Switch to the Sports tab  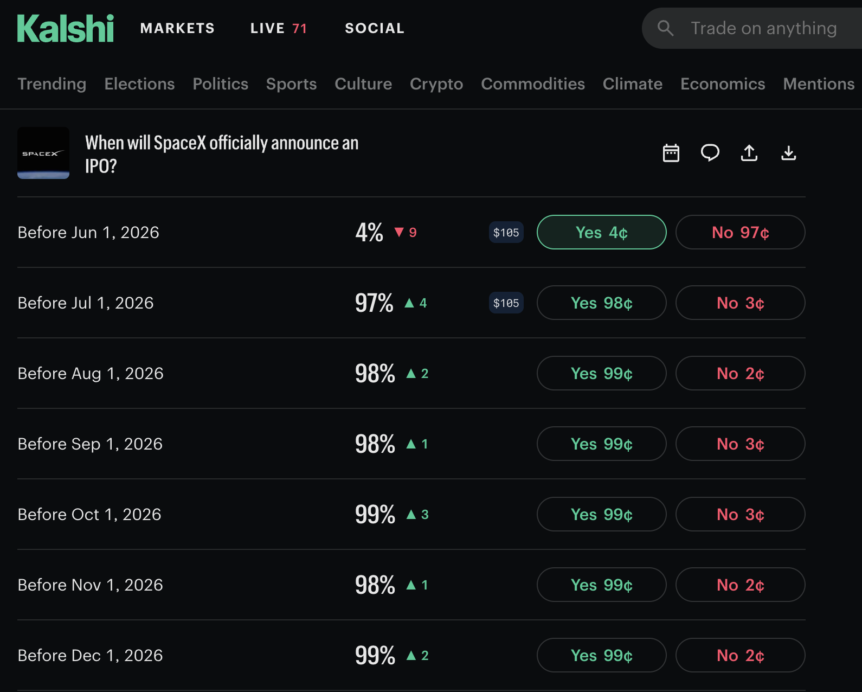click(x=291, y=84)
